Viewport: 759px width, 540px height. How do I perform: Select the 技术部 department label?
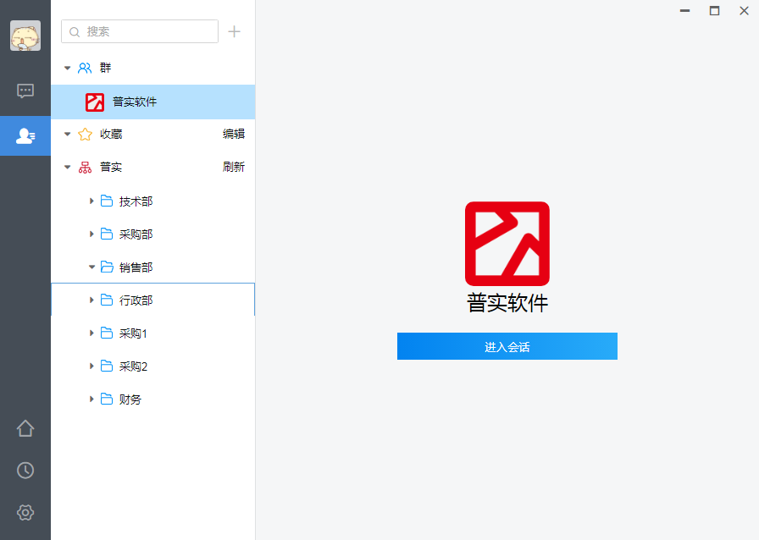pos(136,201)
